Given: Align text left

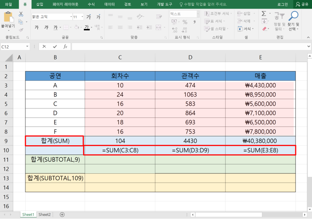Looking at the screenshot, I should pos(110,27).
